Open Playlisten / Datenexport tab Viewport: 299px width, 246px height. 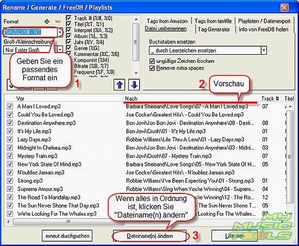(x=264, y=21)
